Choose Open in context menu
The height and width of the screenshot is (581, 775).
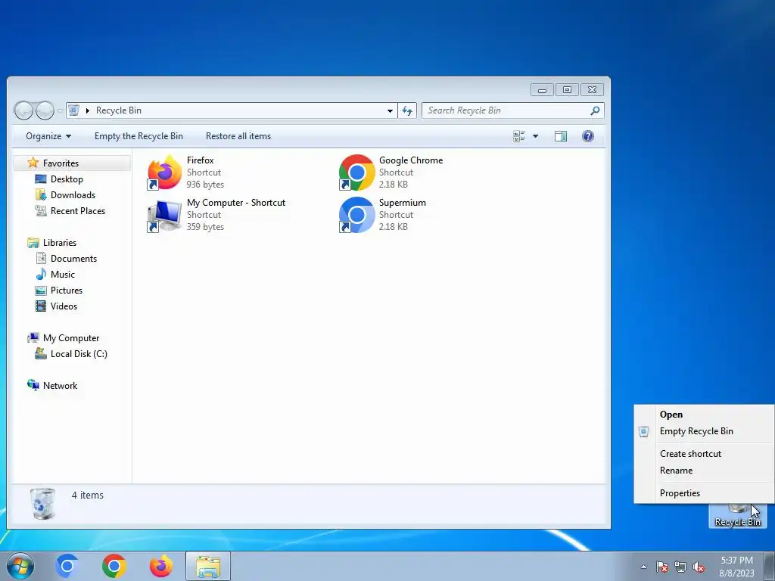(x=704, y=415)
